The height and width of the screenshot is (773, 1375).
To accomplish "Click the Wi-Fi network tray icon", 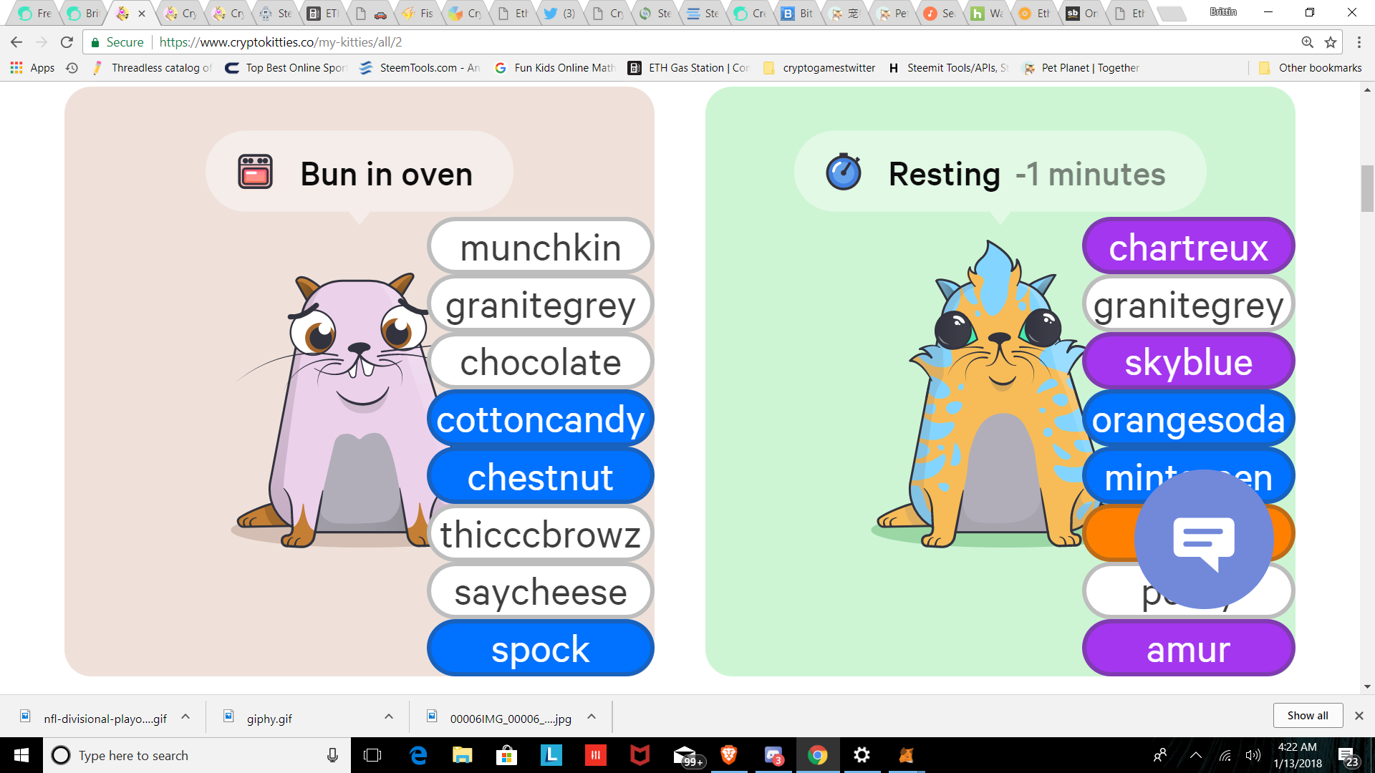I will [x=1225, y=756].
